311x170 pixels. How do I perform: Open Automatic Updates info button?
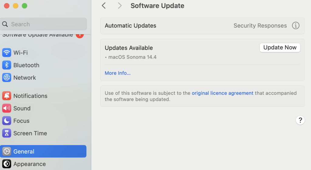pos(296,25)
